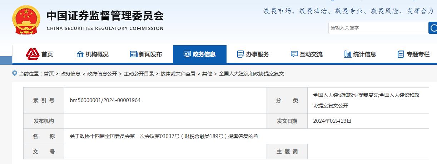Viewport: 437px width, 164px height.
Task: Click the index number bm56000001/2024-00001964
Action: click(x=105, y=100)
